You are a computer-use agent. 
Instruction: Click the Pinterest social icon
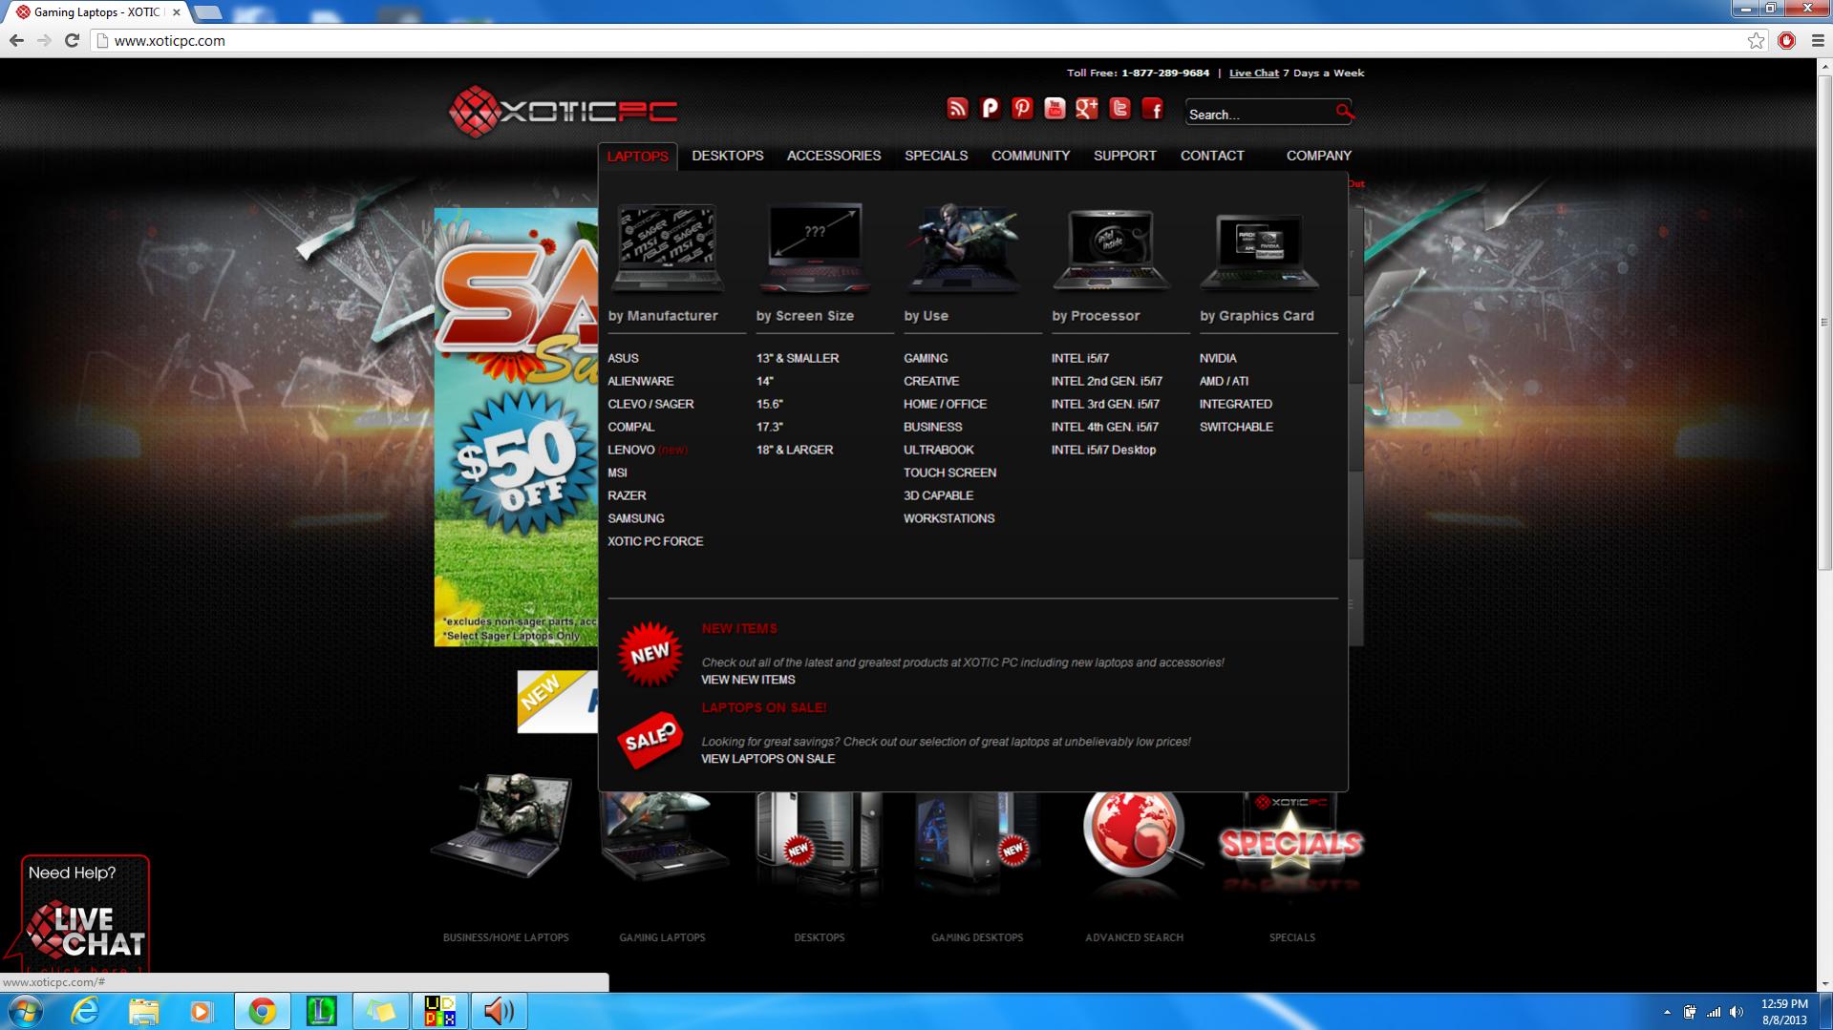click(1022, 109)
